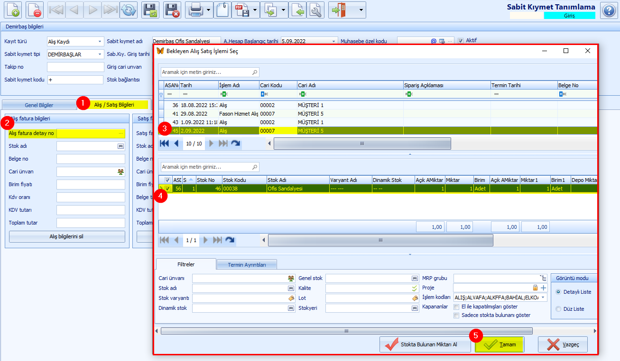The height and width of the screenshot is (361, 620).
Task: Open Sabit kıymet tipi dropdown
Action: 100,54
